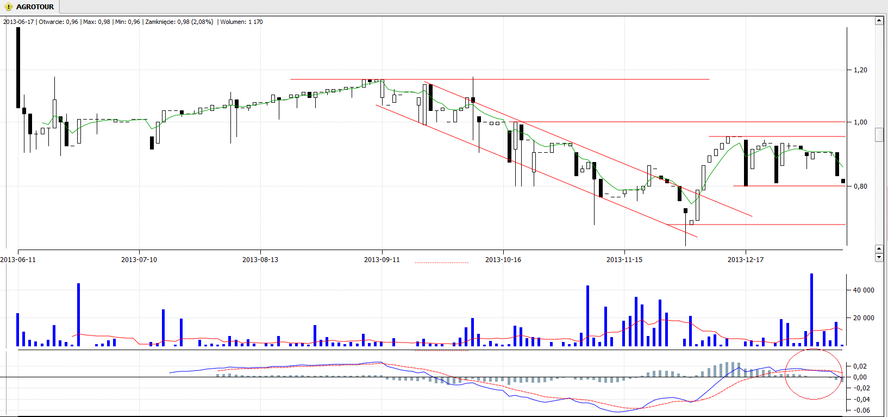Click the 2013-06-11 date label on the time axis
This screenshot has width=888, height=417.
[18, 260]
